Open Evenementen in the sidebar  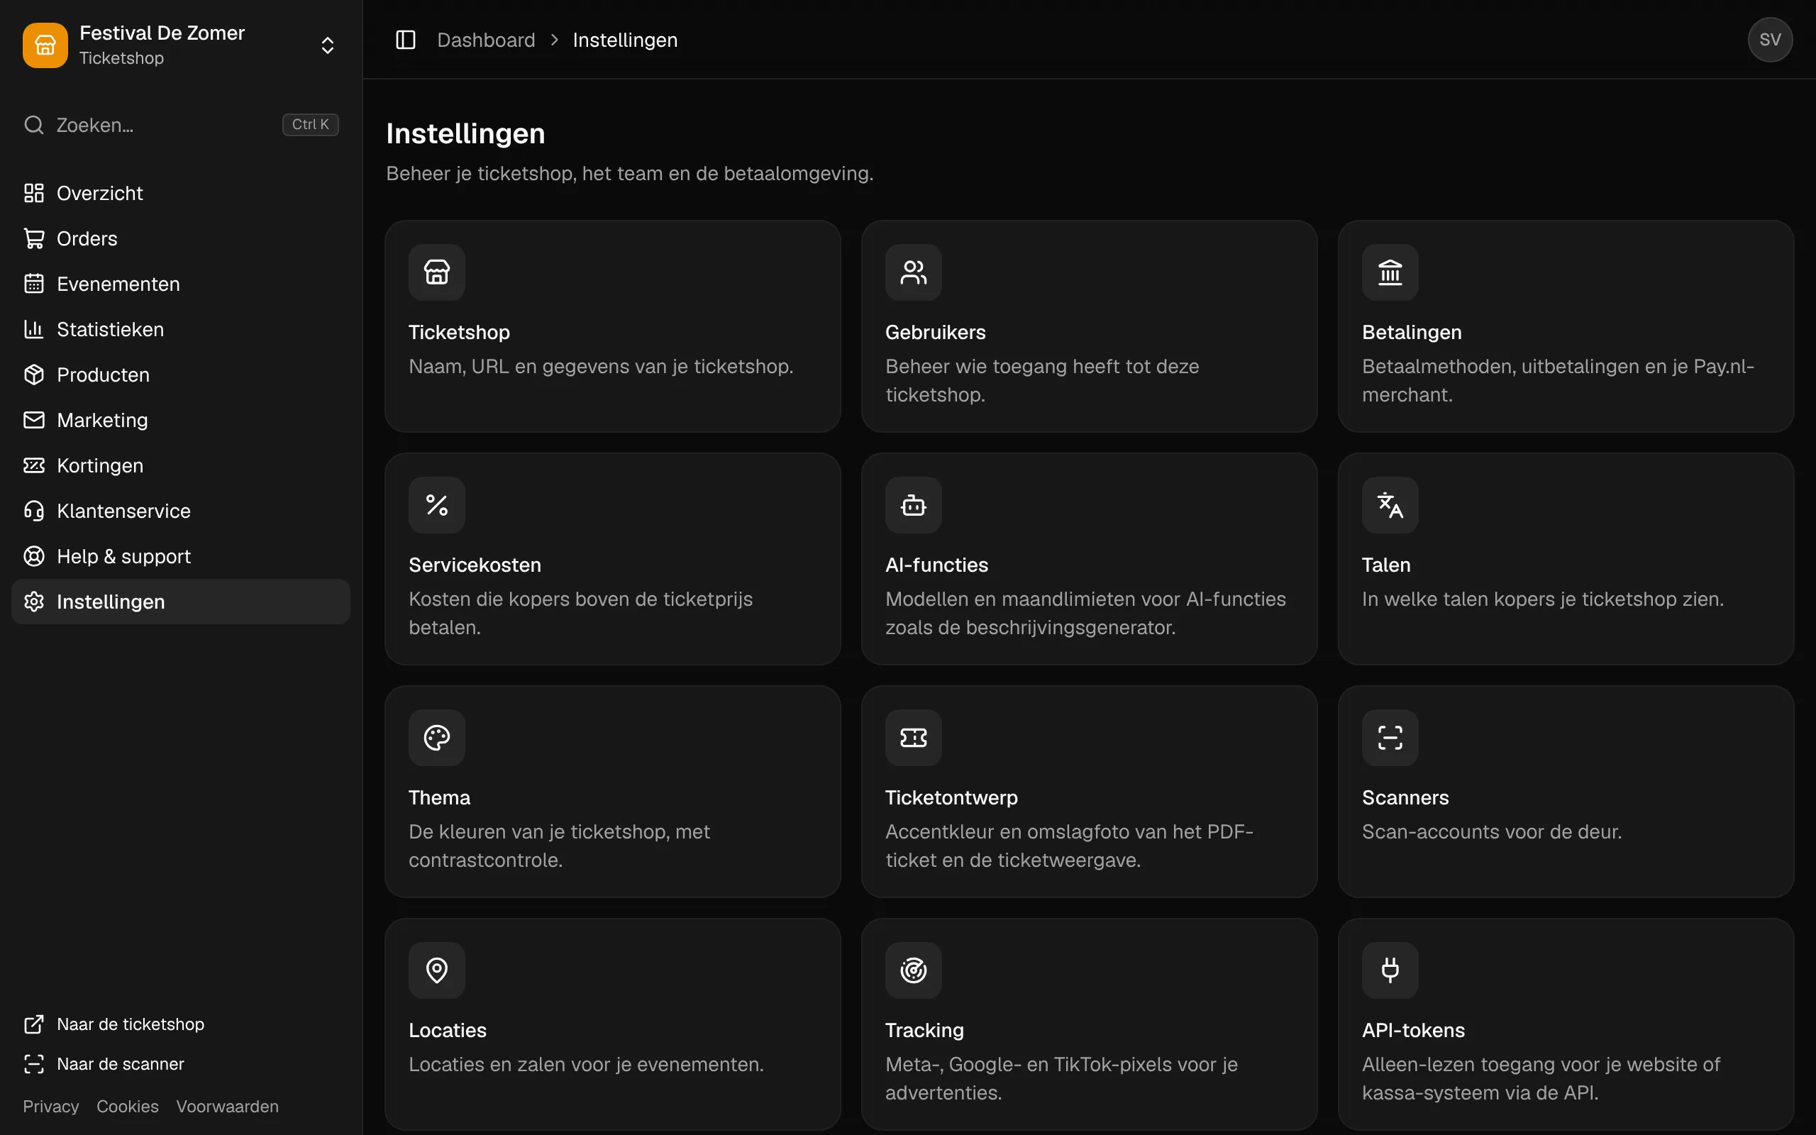pos(181,284)
